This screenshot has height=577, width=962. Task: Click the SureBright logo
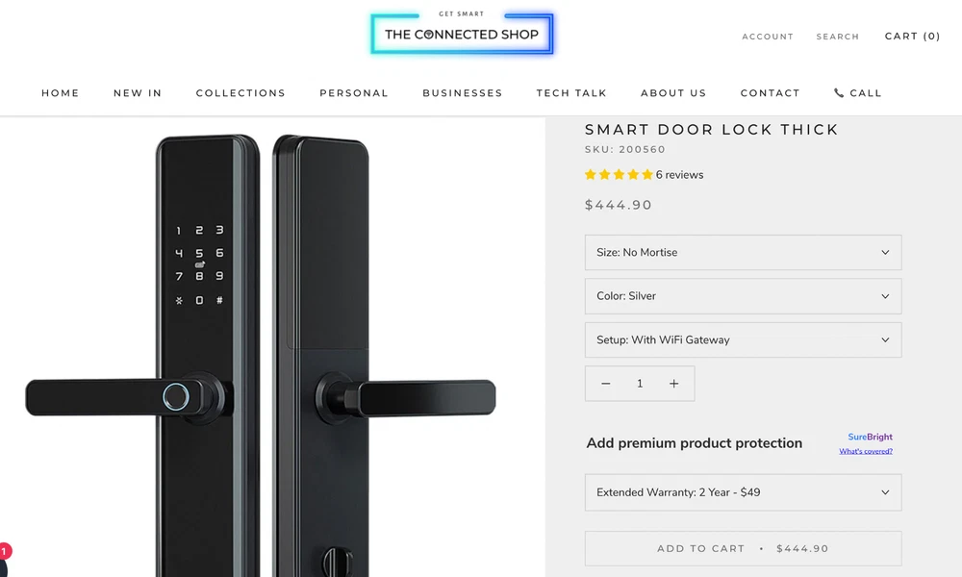click(x=870, y=437)
